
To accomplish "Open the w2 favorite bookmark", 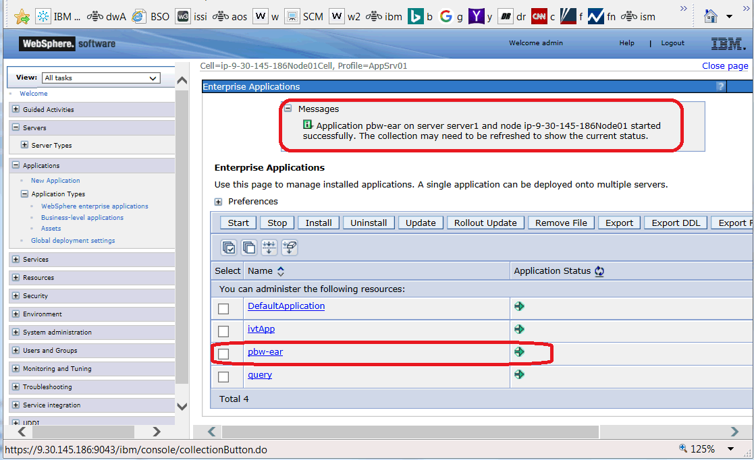I will [345, 17].
